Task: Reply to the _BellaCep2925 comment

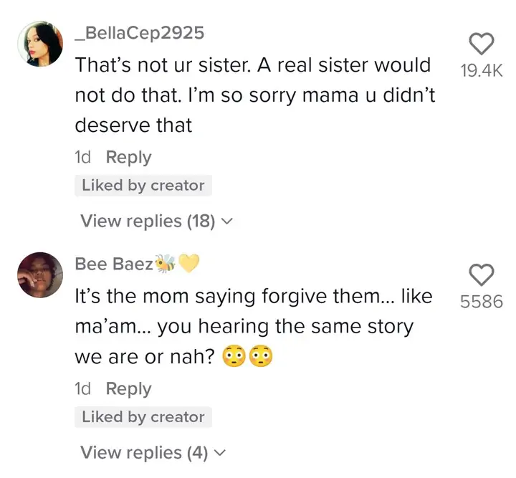Action: pos(128,157)
